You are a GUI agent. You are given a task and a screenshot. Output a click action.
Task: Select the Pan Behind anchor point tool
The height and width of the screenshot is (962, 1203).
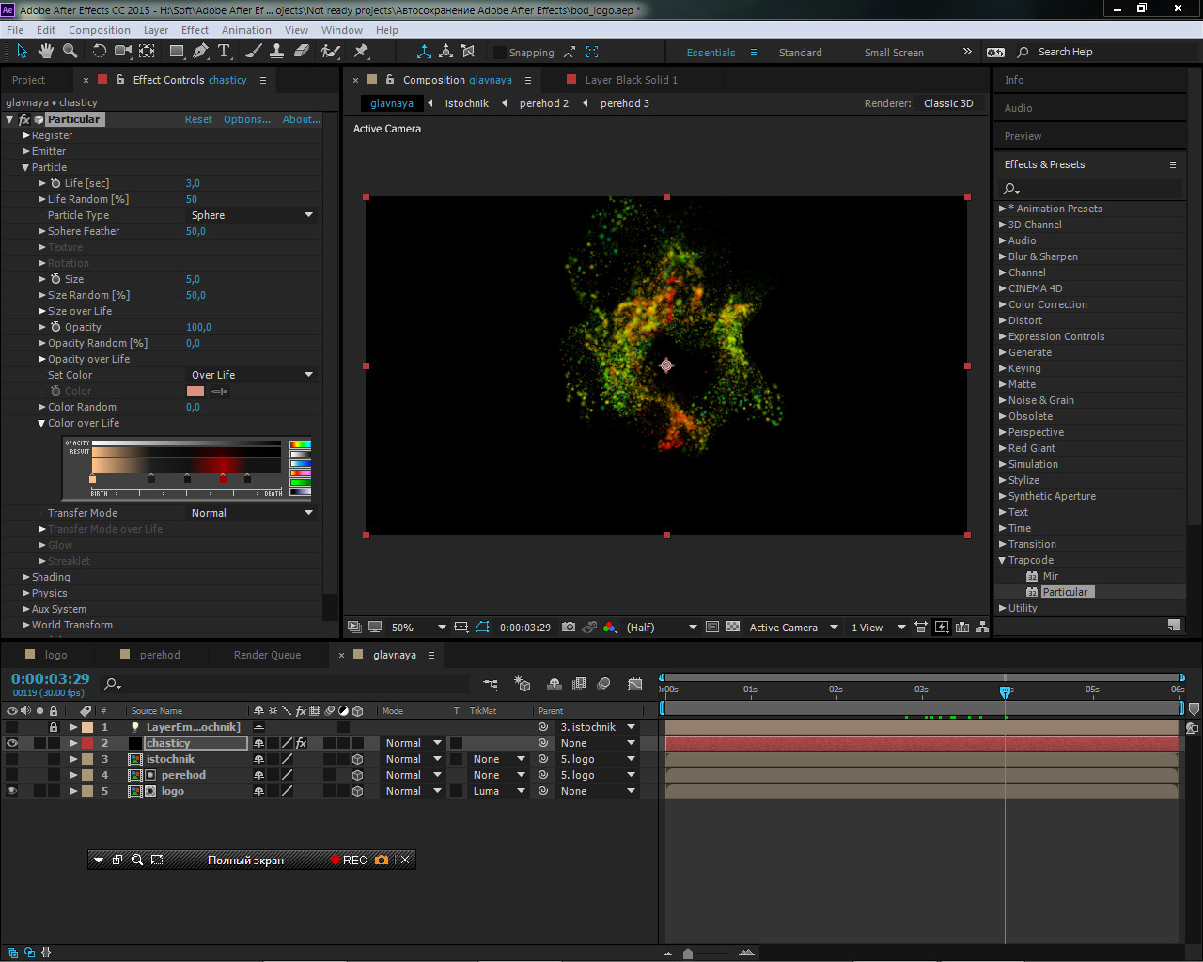148,52
